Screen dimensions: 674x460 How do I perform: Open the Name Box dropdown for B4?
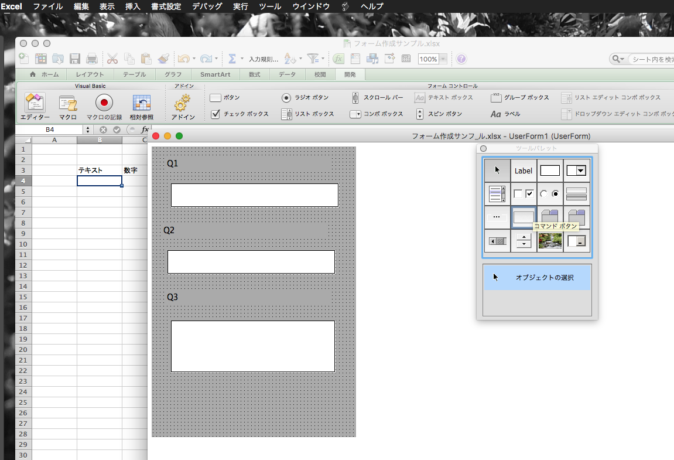pyautogui.click(x=88, y=130)
